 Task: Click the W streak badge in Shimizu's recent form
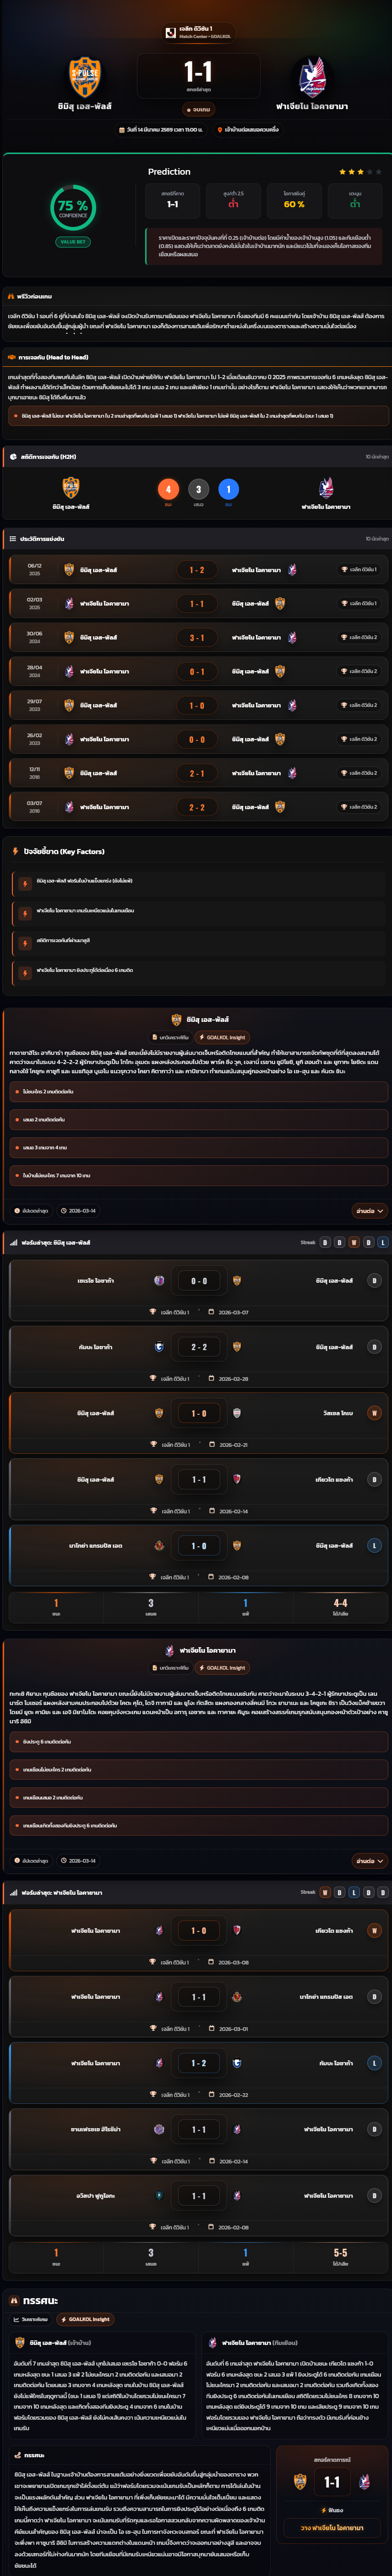tap(354, 1242)
